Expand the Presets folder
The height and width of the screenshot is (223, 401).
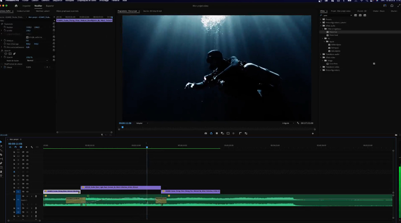click(x=321, y=19)
